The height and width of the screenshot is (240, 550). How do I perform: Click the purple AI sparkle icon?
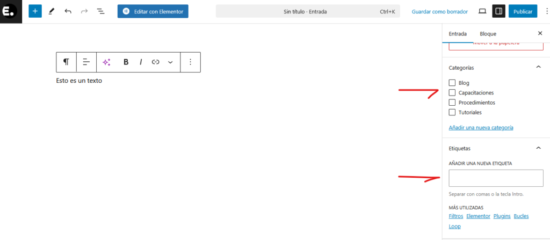pyautogui.click(x=106, y=62)
